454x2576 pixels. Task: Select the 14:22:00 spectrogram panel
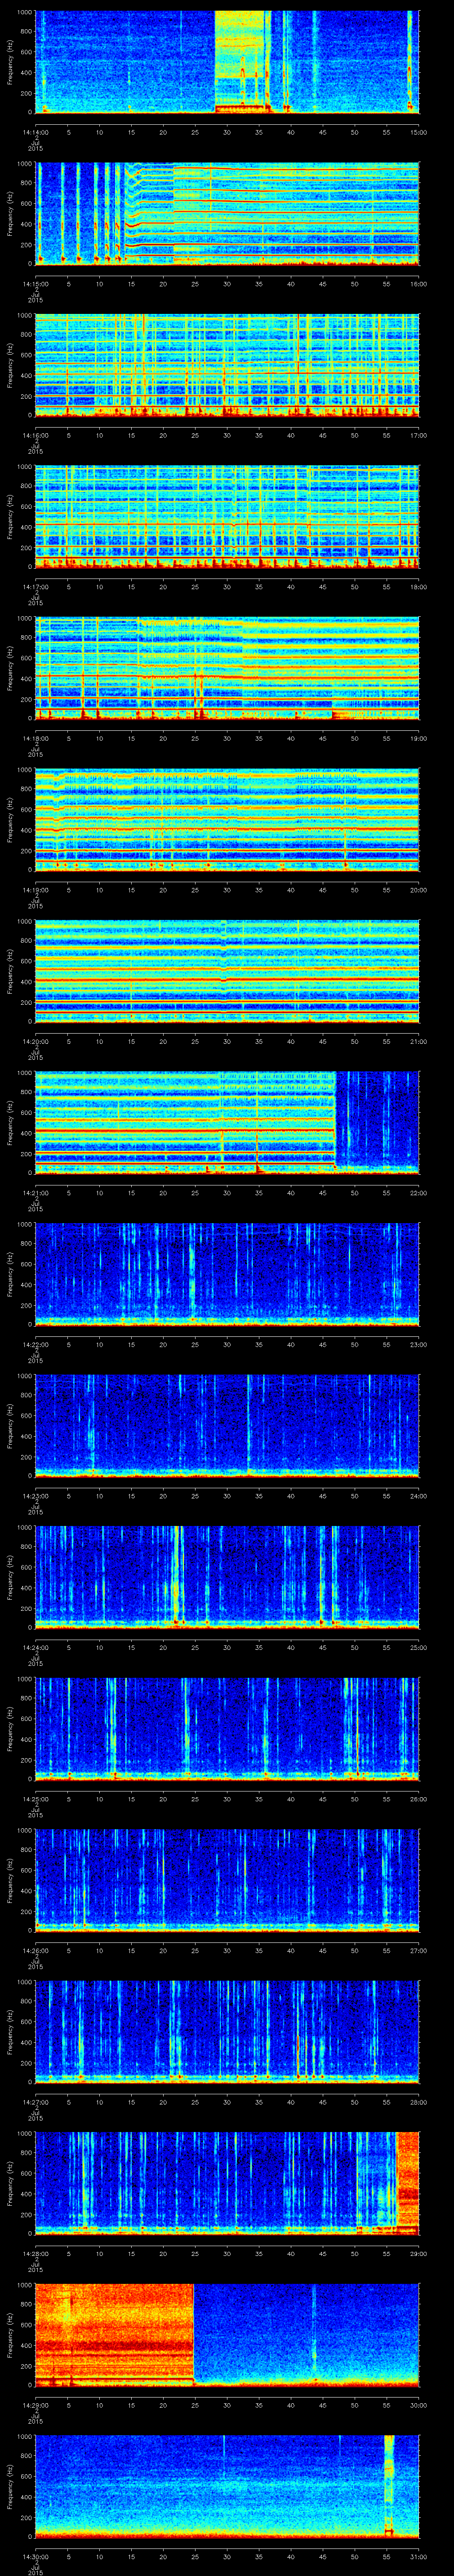coord(227,1273)
